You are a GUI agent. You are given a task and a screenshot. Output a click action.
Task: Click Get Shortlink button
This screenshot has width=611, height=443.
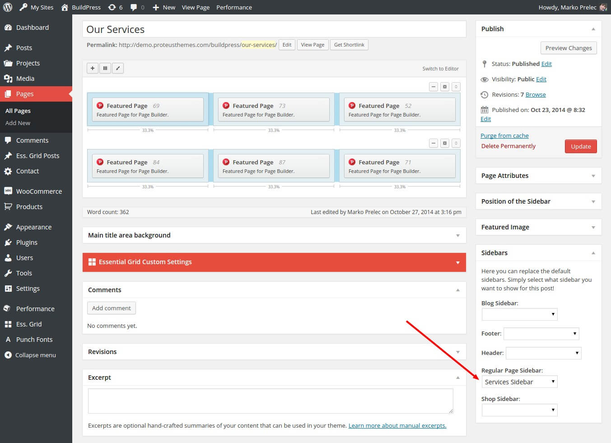point(349,45)
